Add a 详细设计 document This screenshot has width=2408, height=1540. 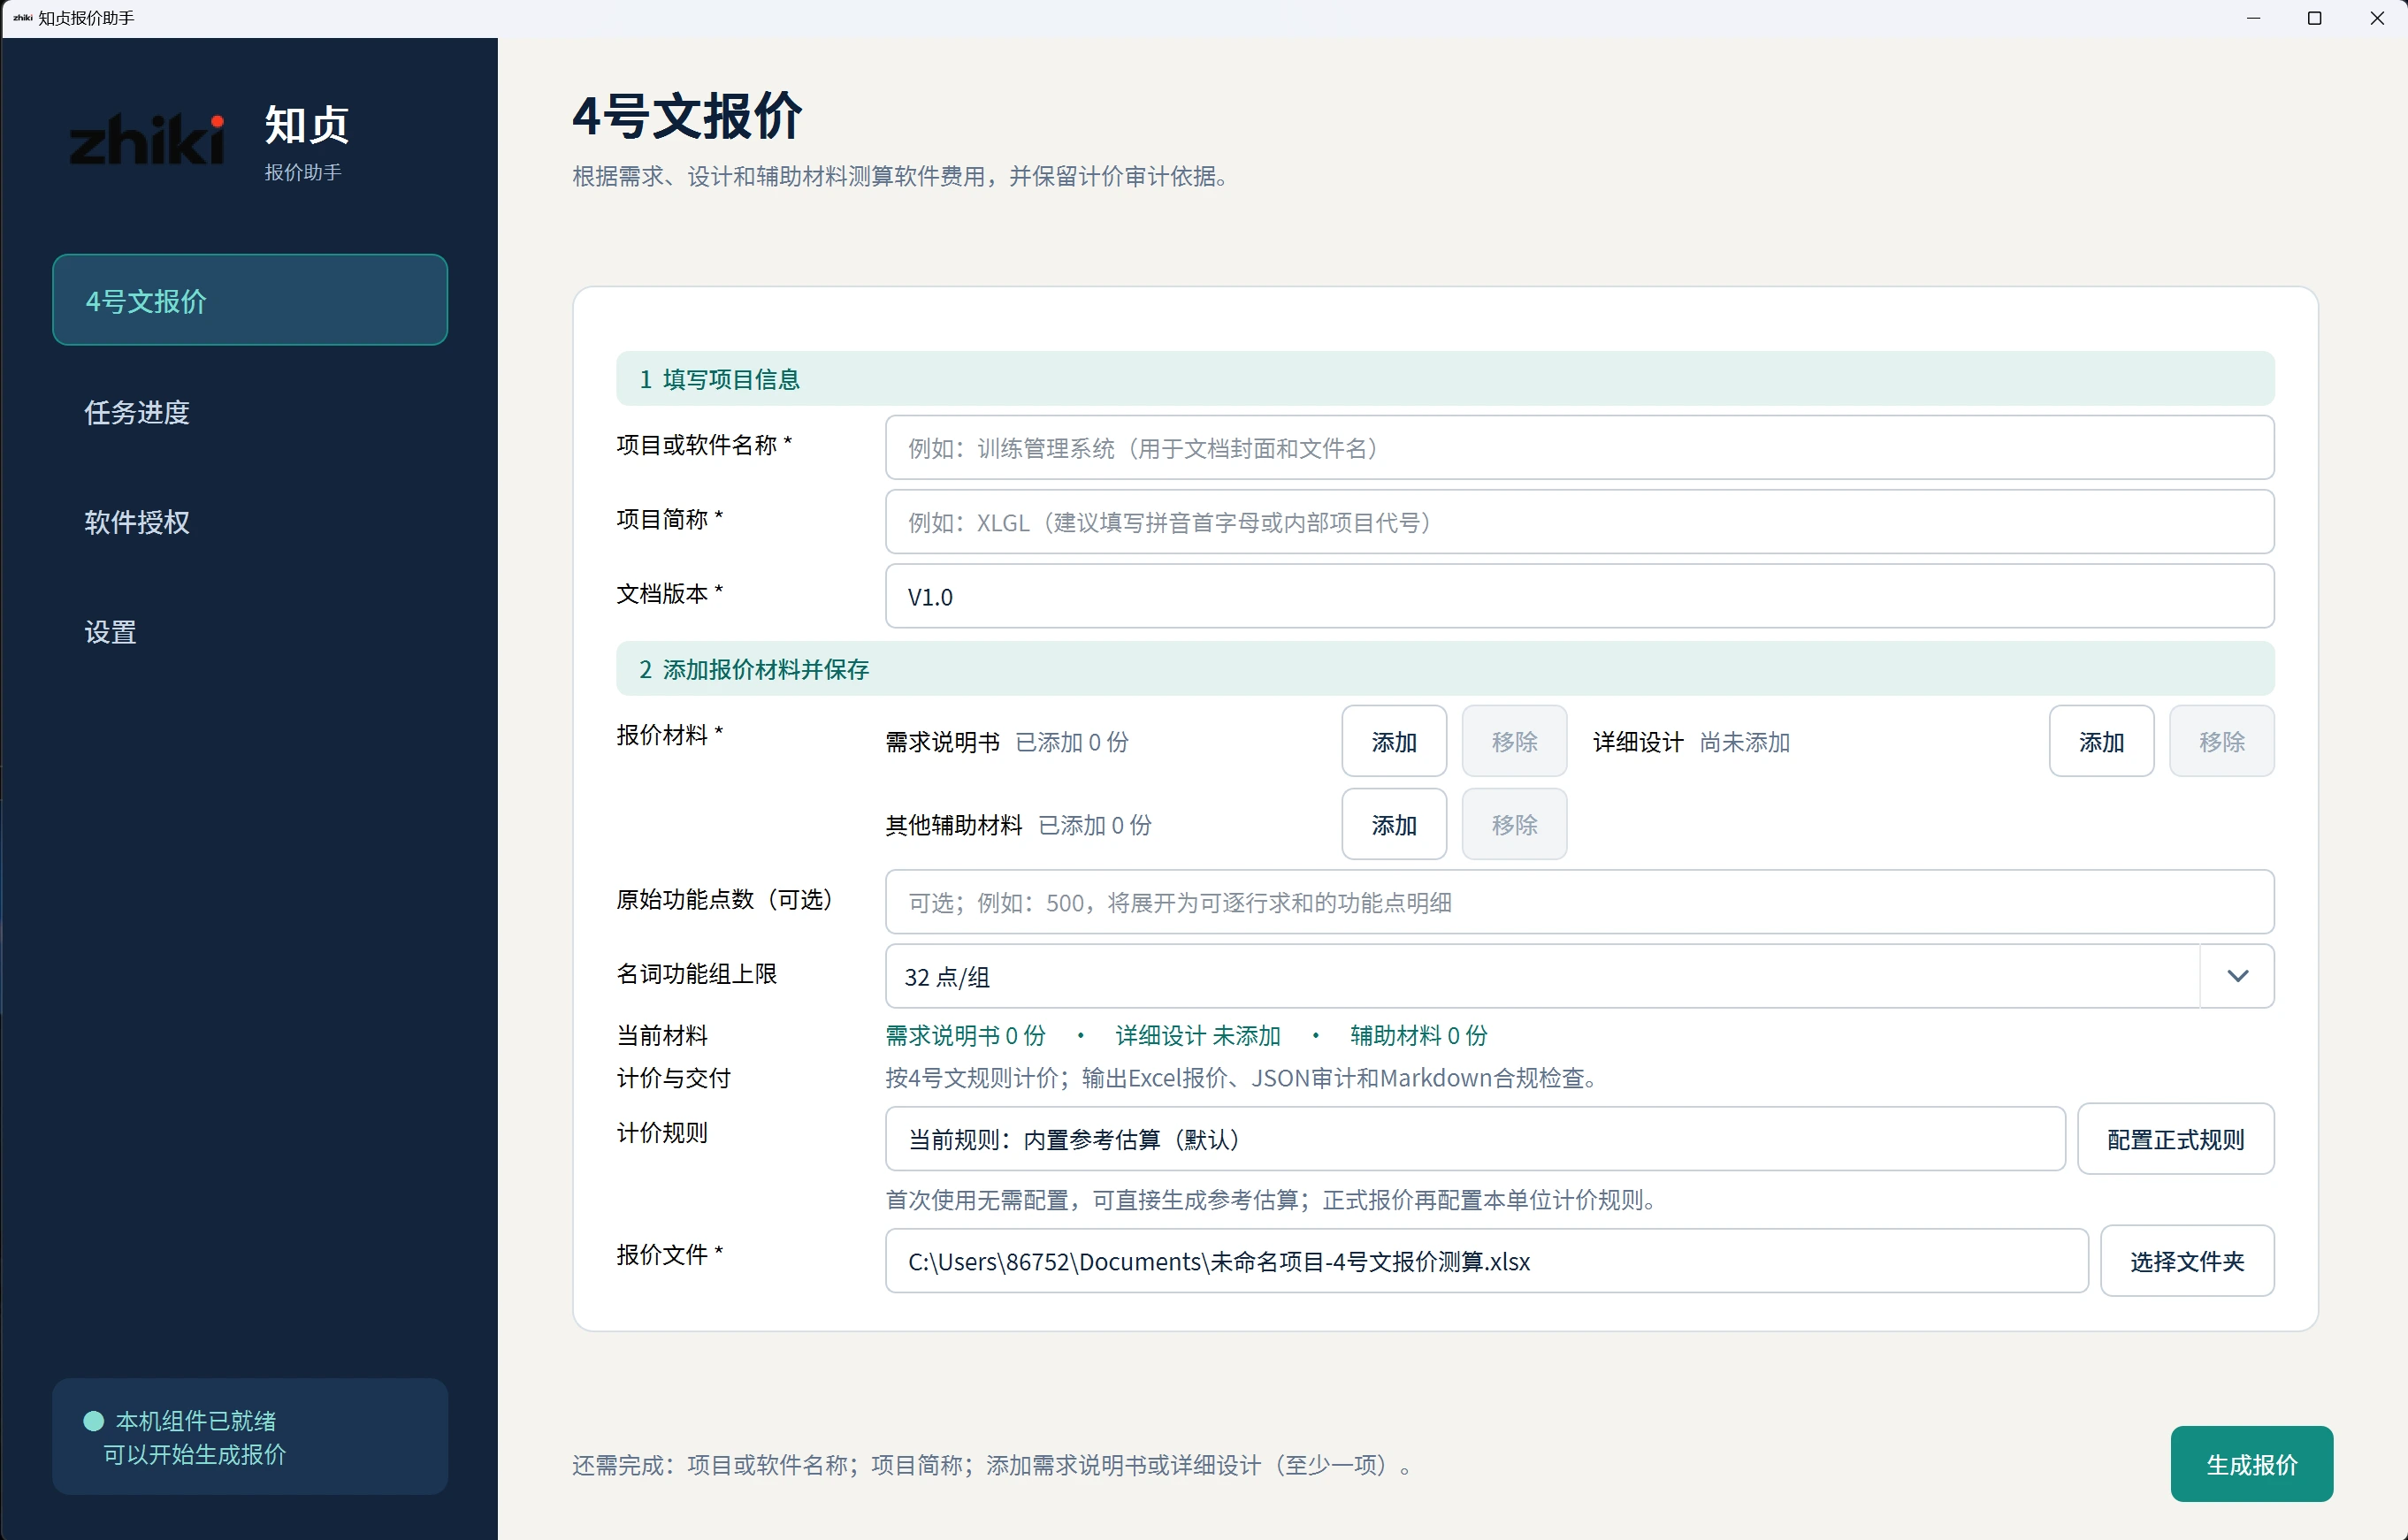(x=2101, y=741)
